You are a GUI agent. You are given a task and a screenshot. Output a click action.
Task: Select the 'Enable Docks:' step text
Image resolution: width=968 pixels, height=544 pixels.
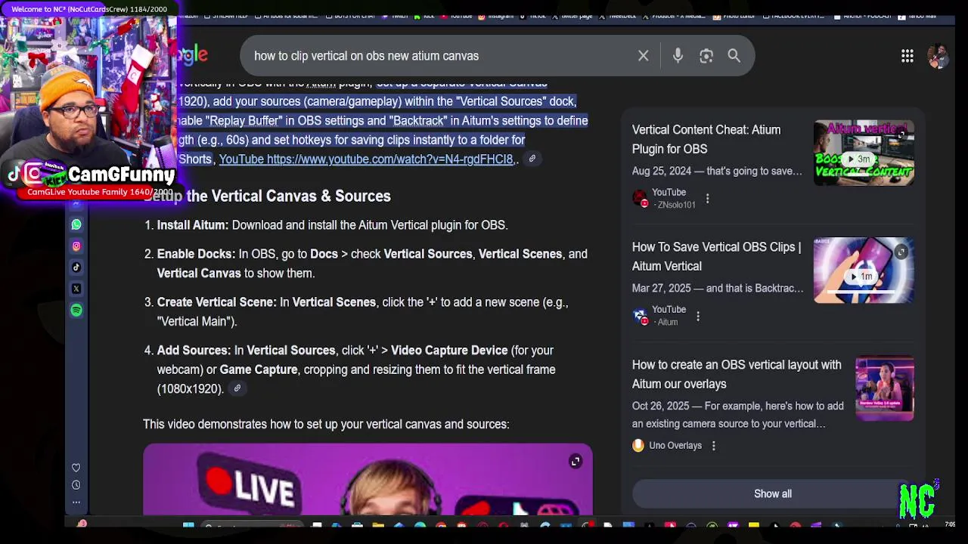(x=196, y=254)
